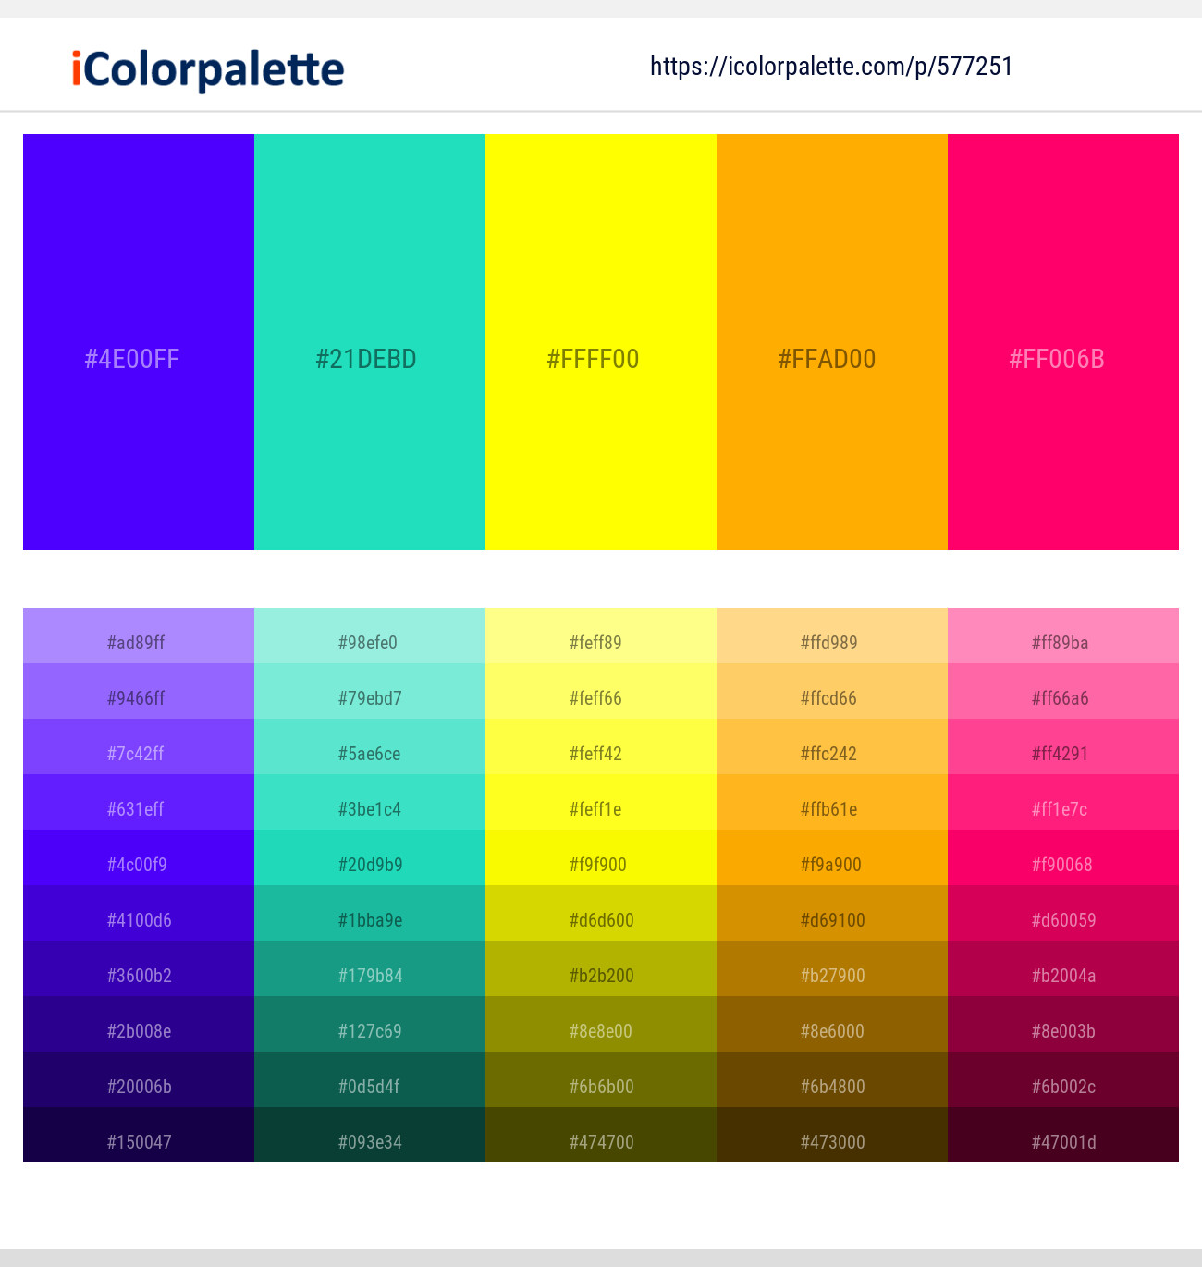Click the #f90068 mid pink shade
Screen dimensions: 1202x1267
(1062, 864)
